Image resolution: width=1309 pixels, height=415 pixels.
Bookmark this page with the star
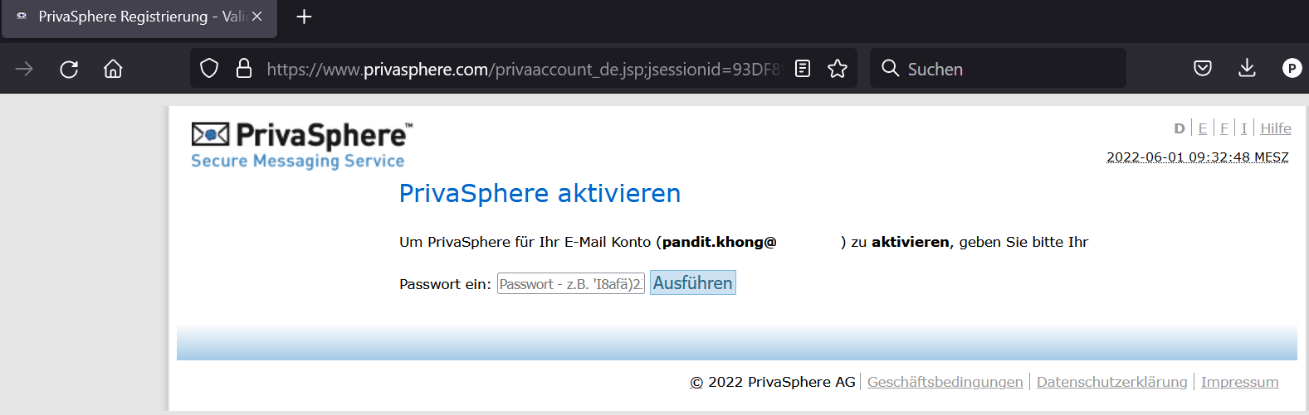838,69
